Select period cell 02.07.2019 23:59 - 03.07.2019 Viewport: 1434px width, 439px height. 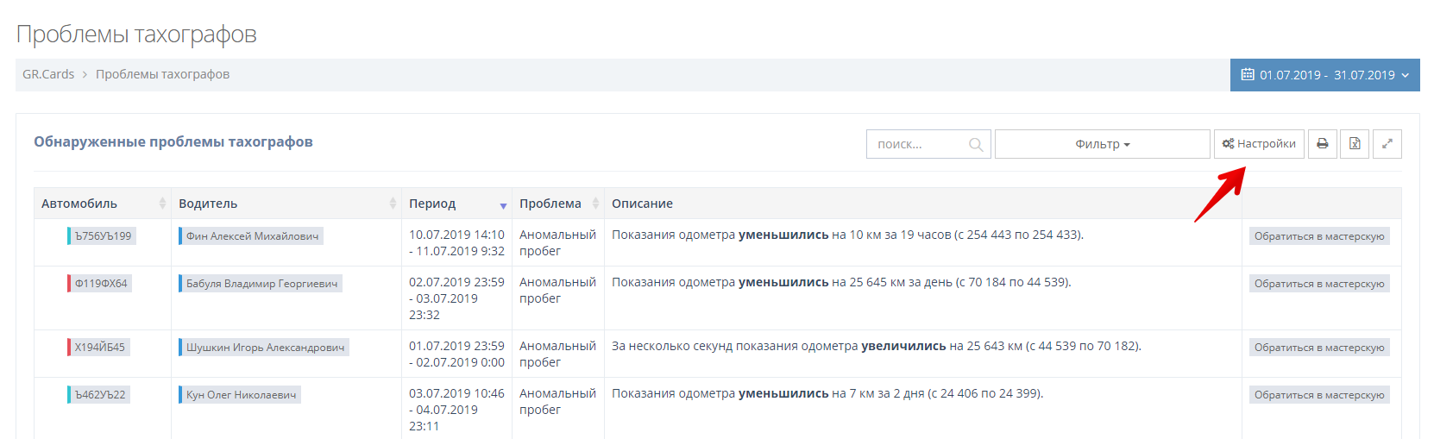(456, 298)
